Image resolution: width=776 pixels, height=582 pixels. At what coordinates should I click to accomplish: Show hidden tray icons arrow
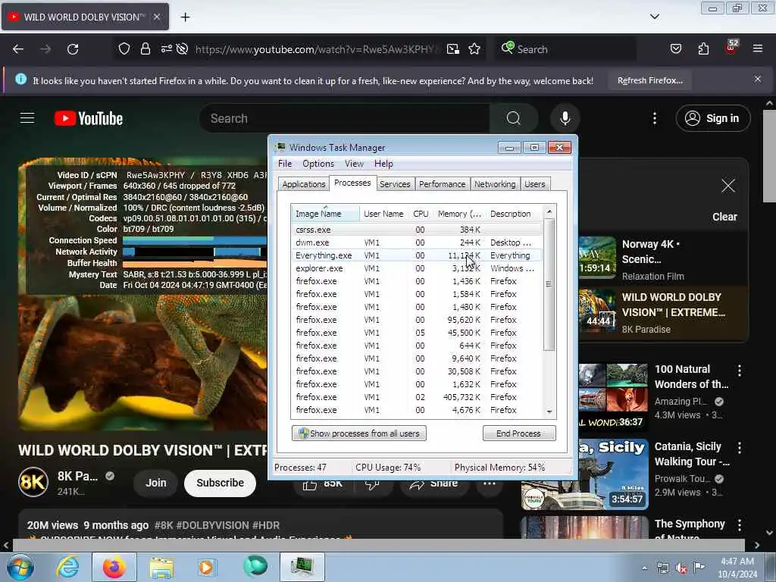click(644, 568)
